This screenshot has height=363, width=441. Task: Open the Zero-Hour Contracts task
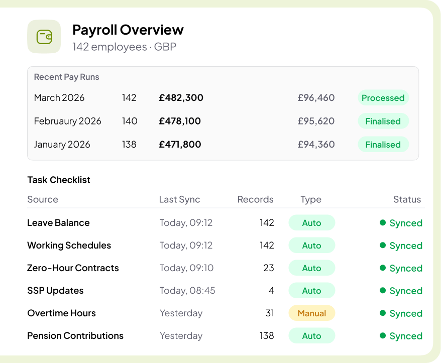pyautogui.click(x=73, y=268)
